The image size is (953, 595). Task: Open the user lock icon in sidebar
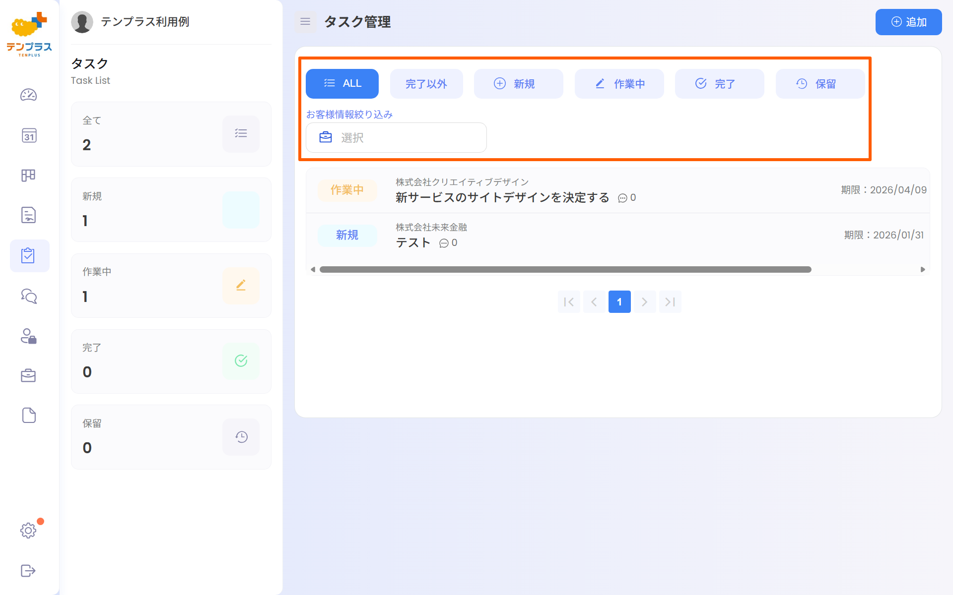tap(28, 336)
